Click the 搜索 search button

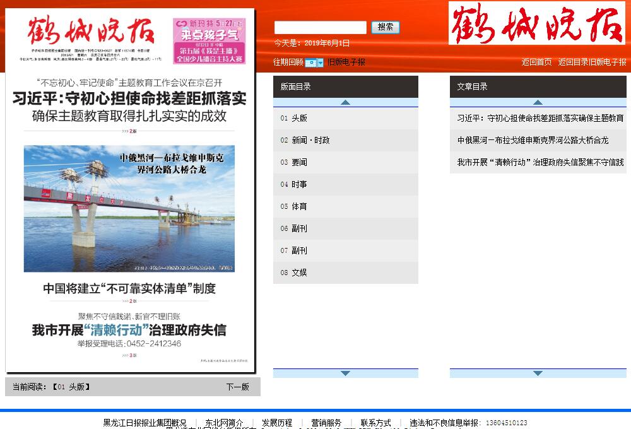click(x=385, y=27)
